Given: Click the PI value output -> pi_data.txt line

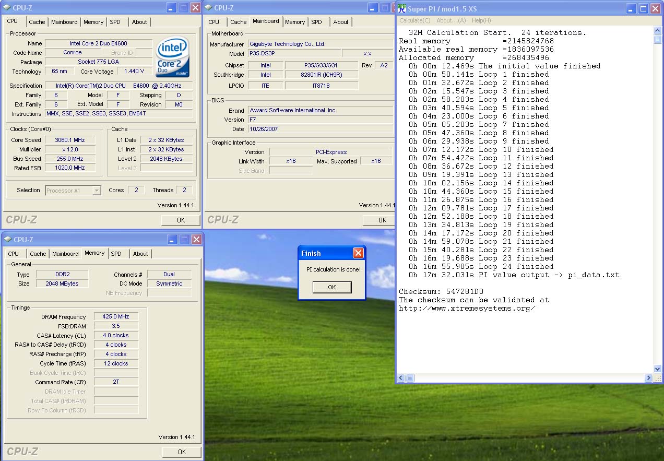Looking at the screenshot, I should coord(514,275).
